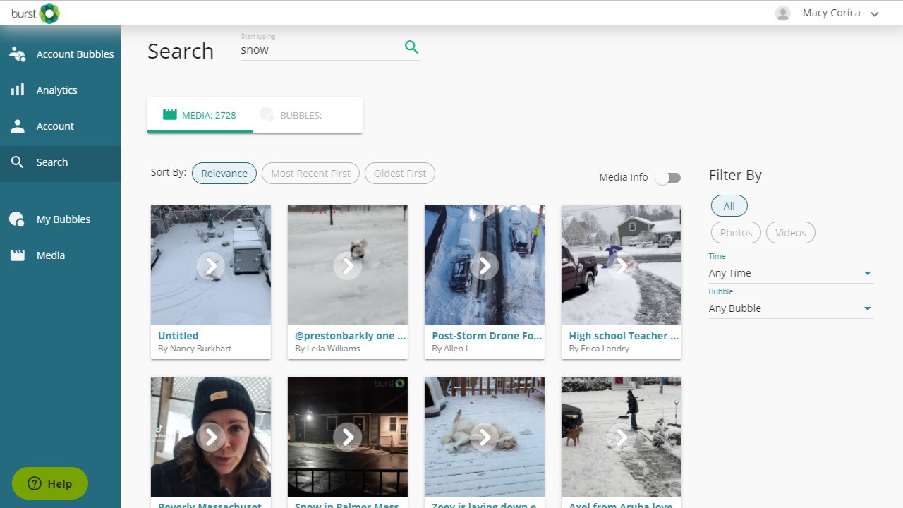This screenshot has width=903, height=508.
Task: Sort results by Oldest First
Action: [399, 174]
